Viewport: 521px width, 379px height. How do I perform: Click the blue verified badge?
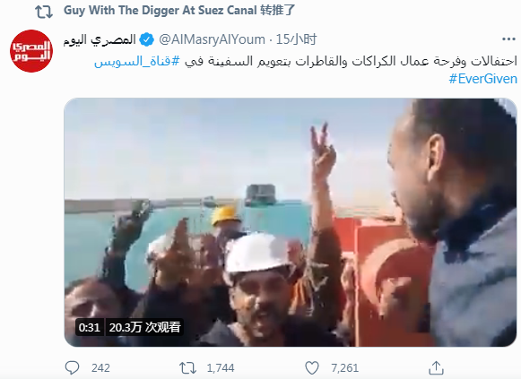146,39
